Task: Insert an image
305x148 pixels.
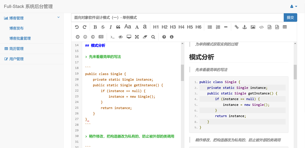Action: 253,27
